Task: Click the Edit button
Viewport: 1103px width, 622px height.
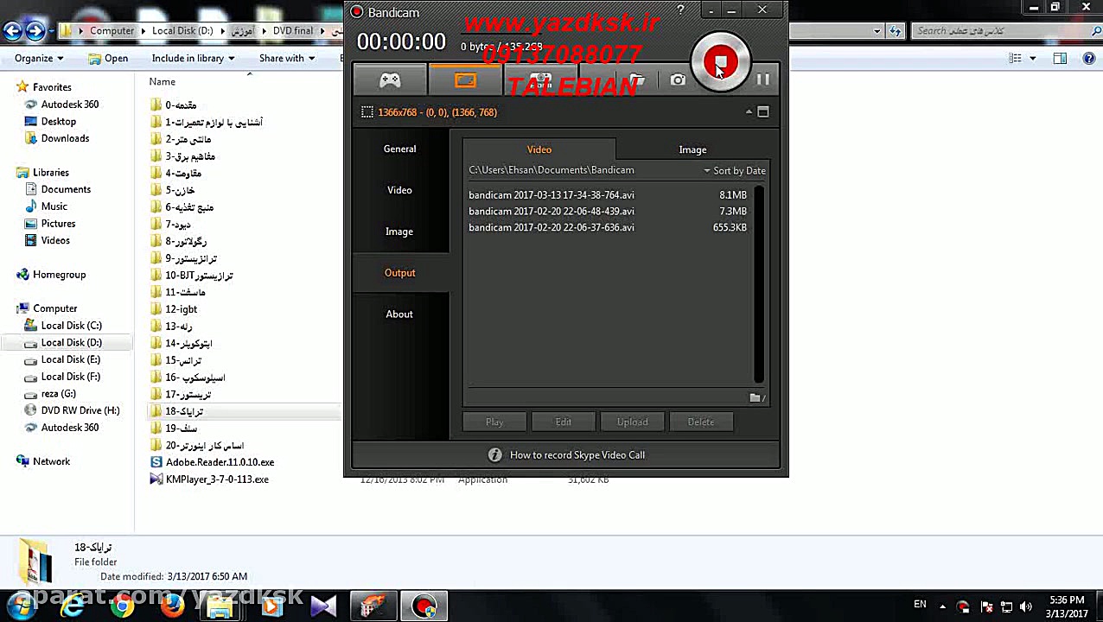Action: pos(564,422)
